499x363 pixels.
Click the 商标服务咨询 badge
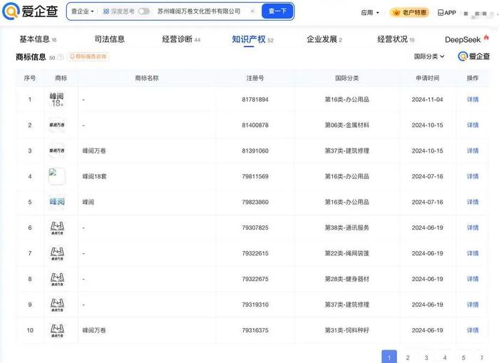click(x=88, y=56)
